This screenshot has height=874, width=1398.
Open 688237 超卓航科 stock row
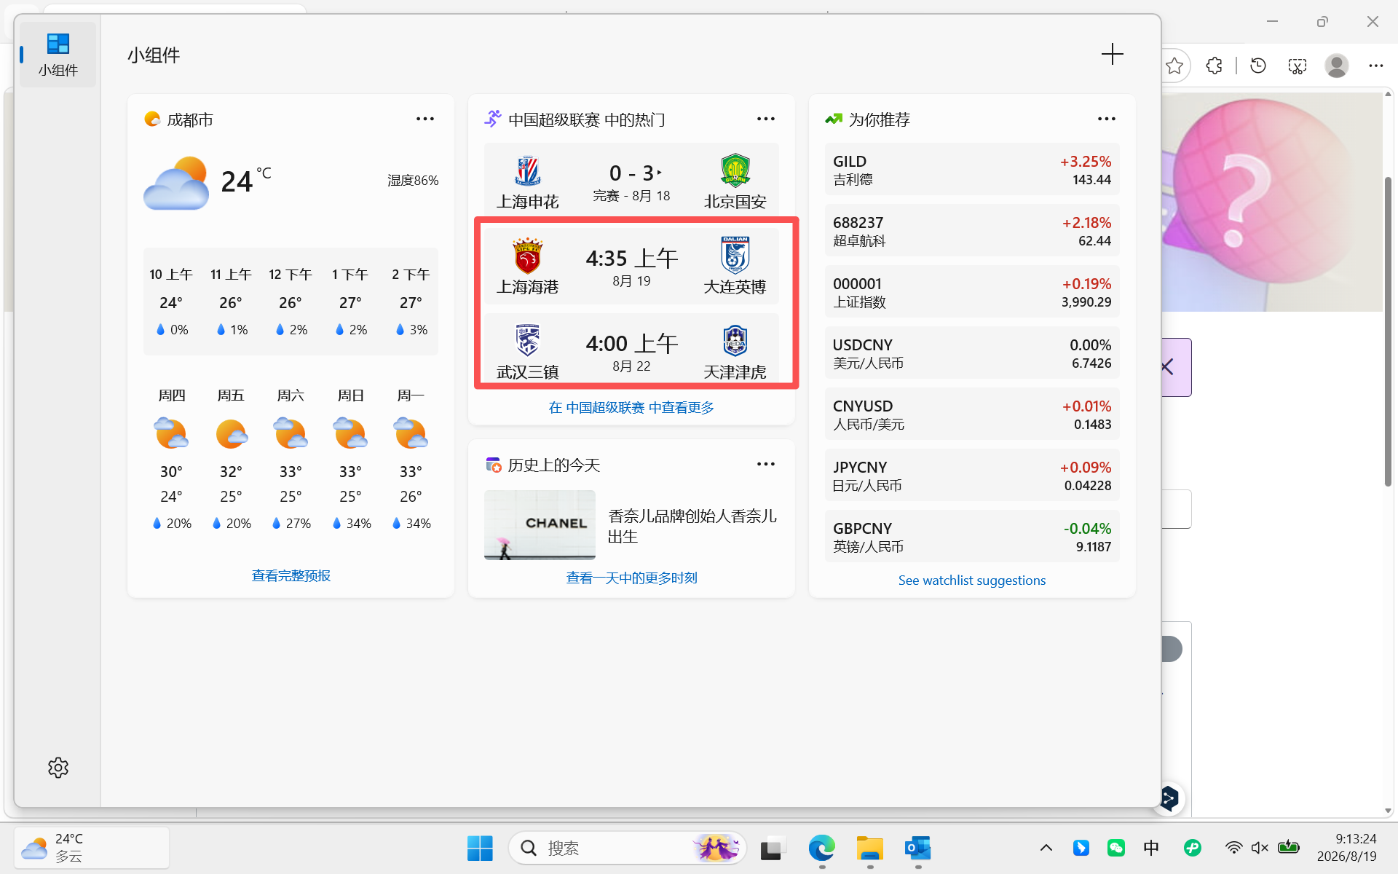(972, 231)
